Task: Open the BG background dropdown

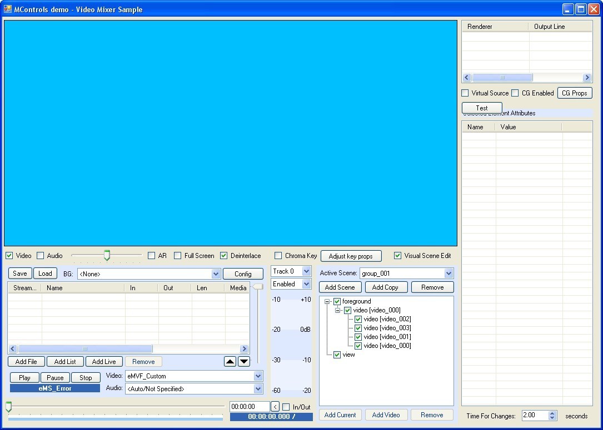Action: pos(216,274)
